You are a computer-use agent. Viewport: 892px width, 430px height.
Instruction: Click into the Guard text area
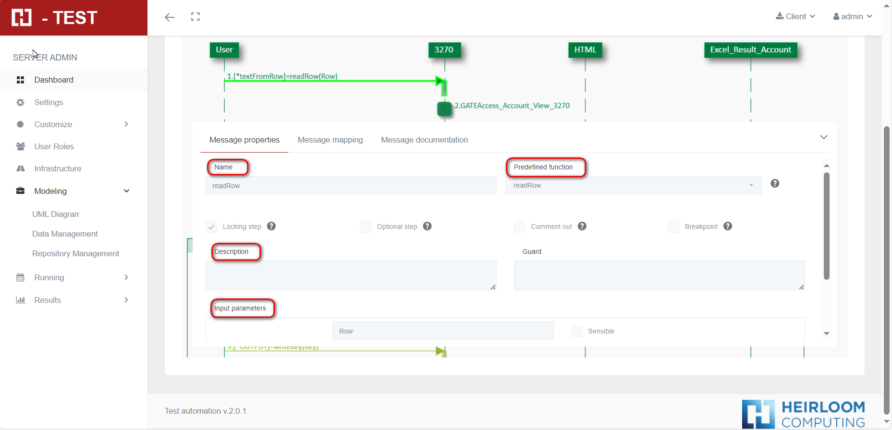point(659,275)
